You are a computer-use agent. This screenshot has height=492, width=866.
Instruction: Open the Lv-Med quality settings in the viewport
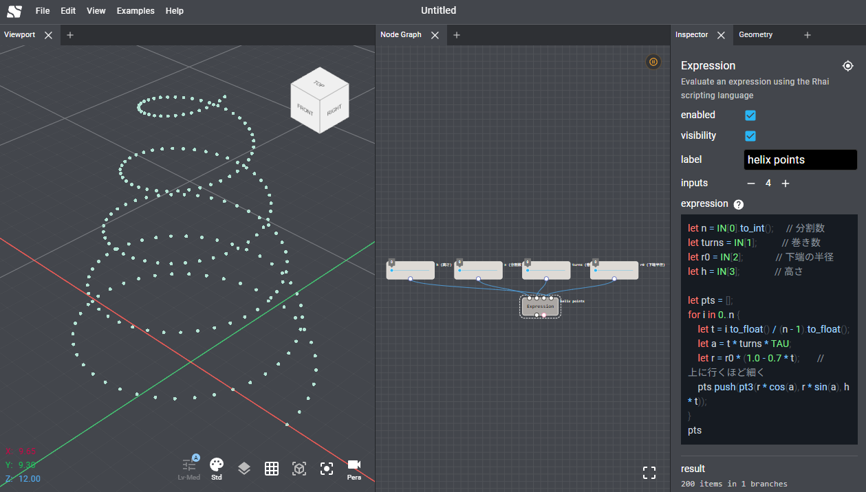(x=189, y=469)
